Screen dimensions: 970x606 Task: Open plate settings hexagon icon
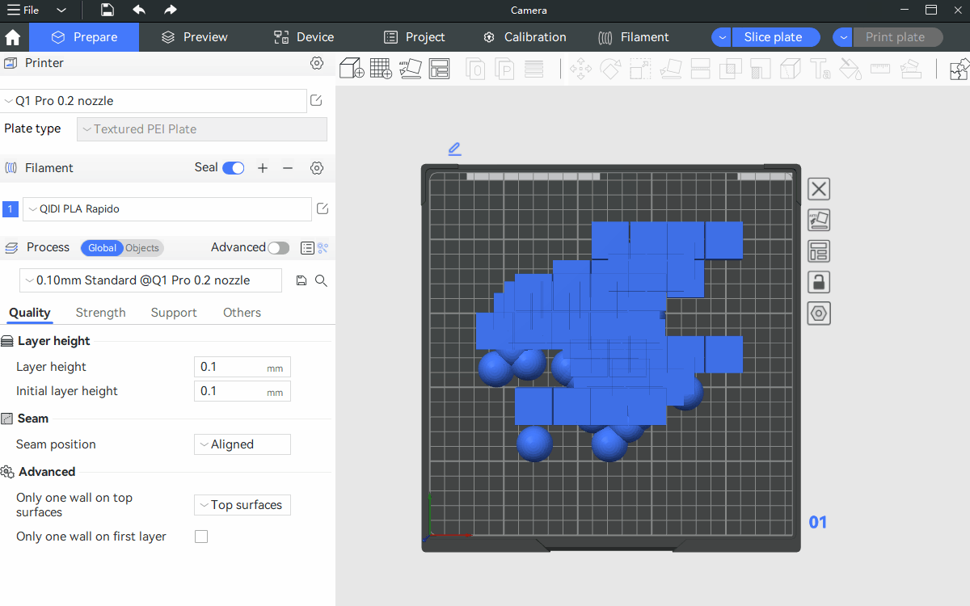[819, 314]
